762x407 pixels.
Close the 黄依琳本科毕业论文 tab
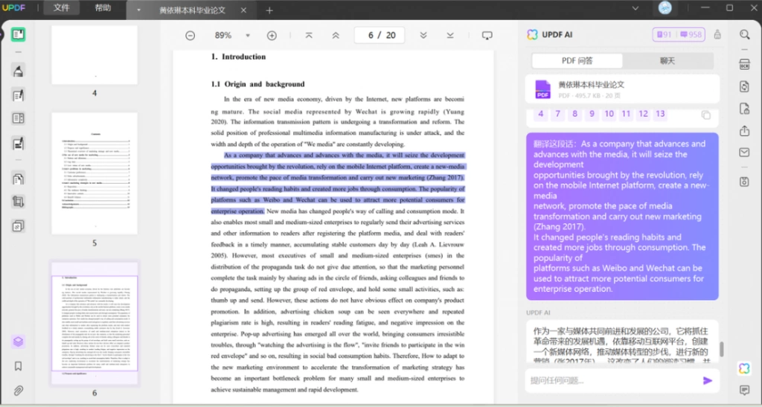point(243,10)
